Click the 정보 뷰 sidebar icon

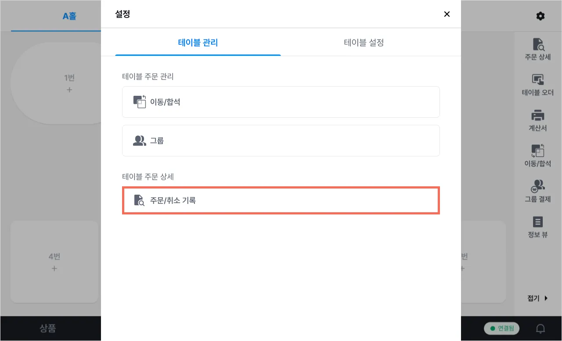[538, 226]
